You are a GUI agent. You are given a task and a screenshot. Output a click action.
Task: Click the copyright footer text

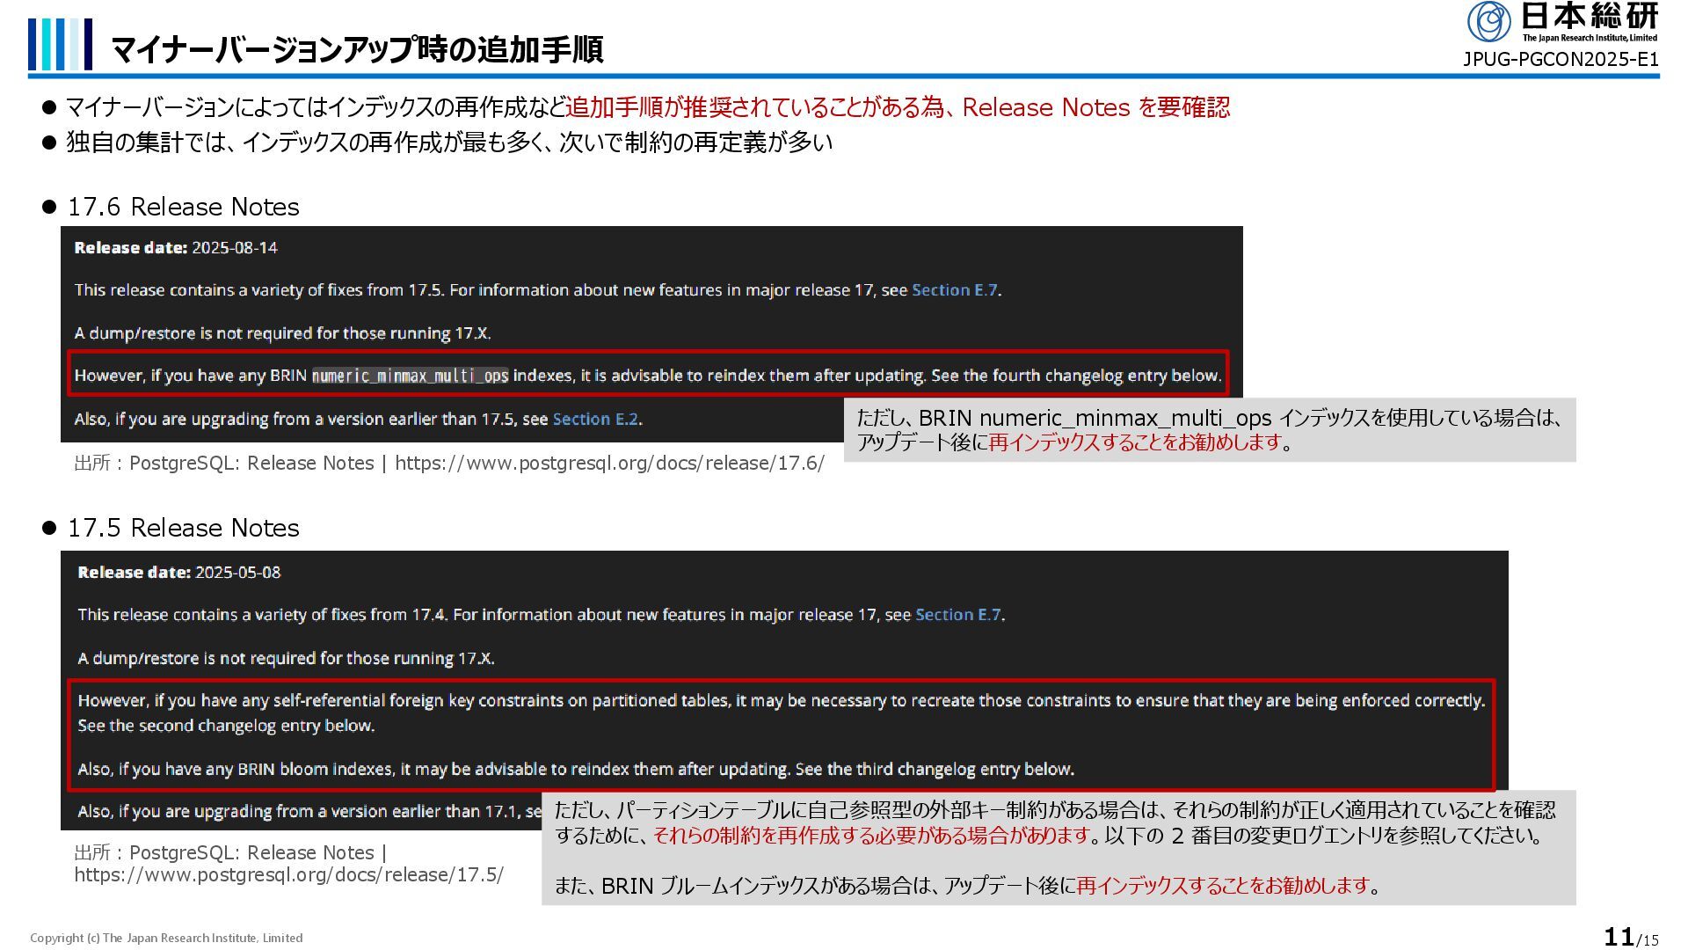(166, 939)
